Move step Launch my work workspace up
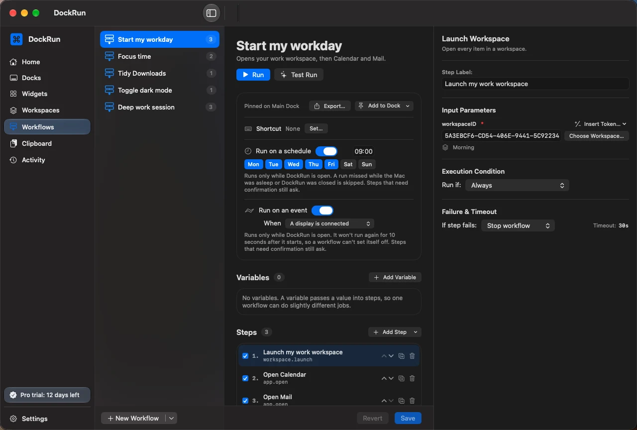The image size is (637, 430). click(384, 356)
